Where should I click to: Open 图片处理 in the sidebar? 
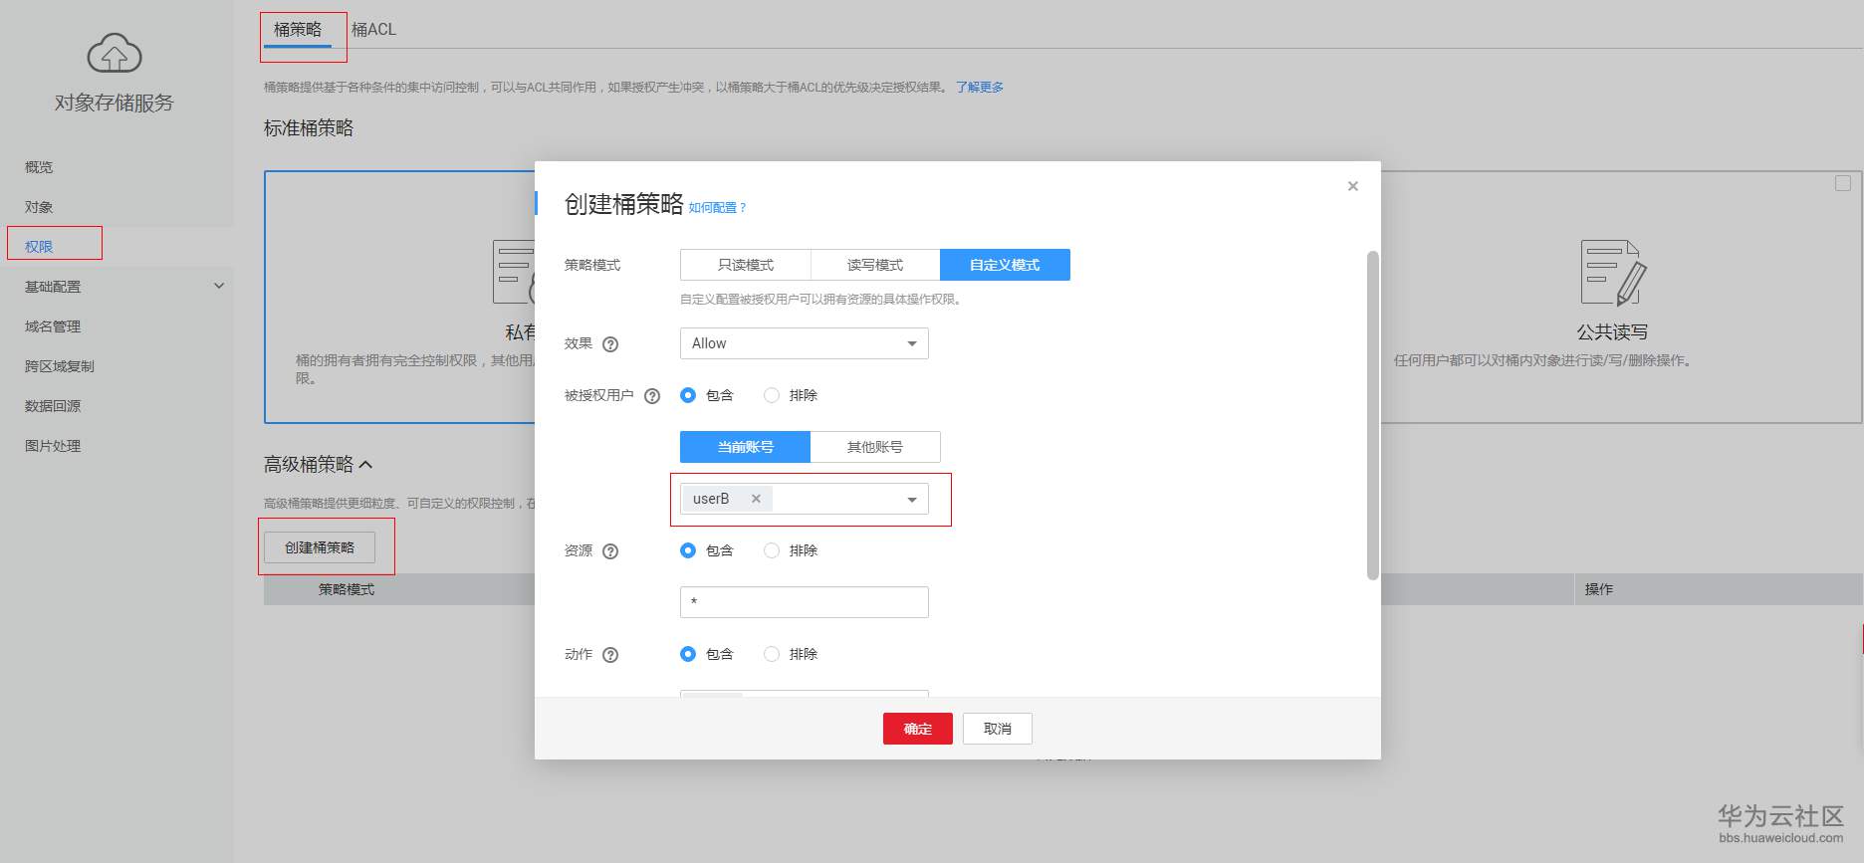pyautogui.click(x=53, y=446)
